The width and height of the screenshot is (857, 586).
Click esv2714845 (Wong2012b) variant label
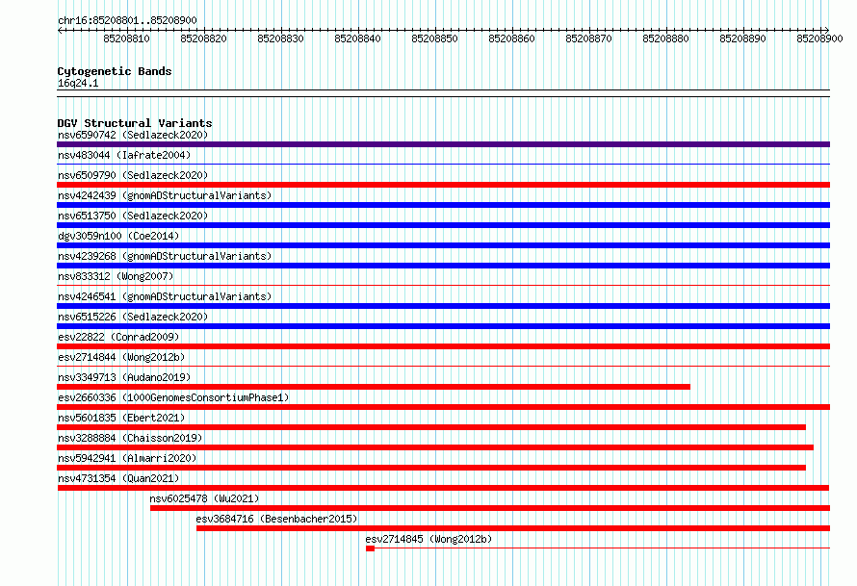(428, 539)
